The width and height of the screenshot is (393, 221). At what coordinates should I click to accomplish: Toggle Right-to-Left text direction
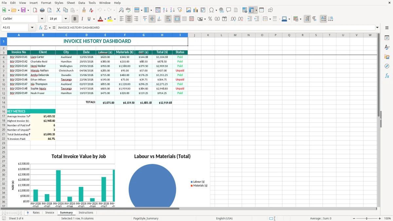[314, 19]
